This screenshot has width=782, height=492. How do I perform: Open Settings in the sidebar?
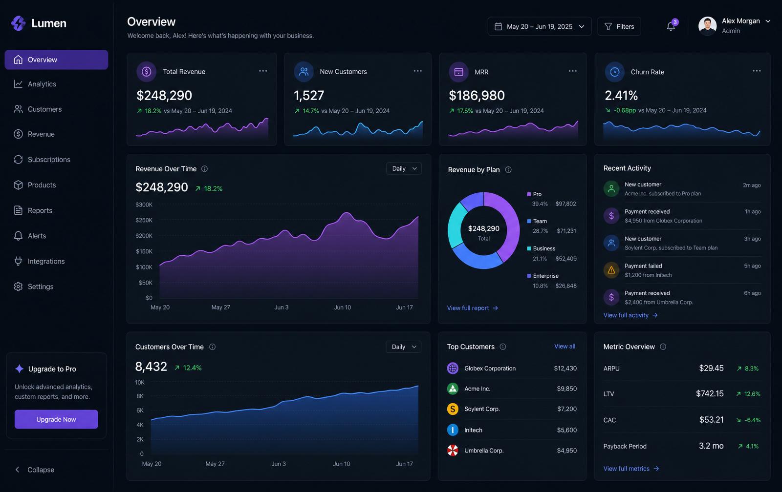click(56, 287)
